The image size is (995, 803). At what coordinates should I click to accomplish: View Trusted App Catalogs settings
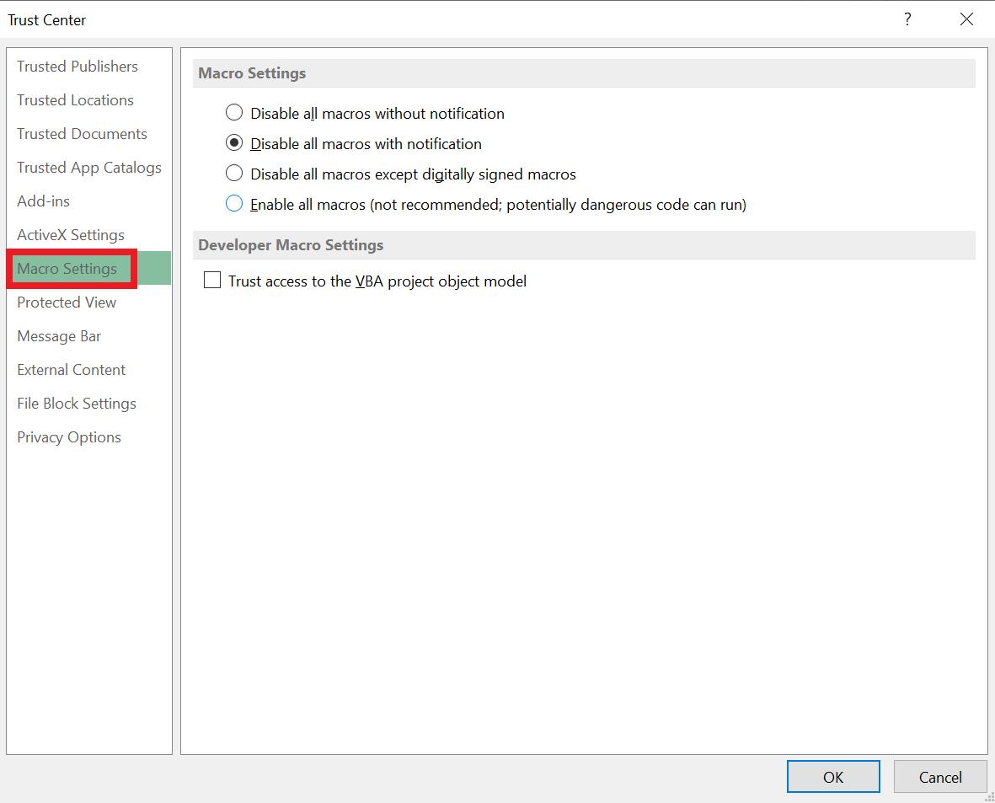88,168
